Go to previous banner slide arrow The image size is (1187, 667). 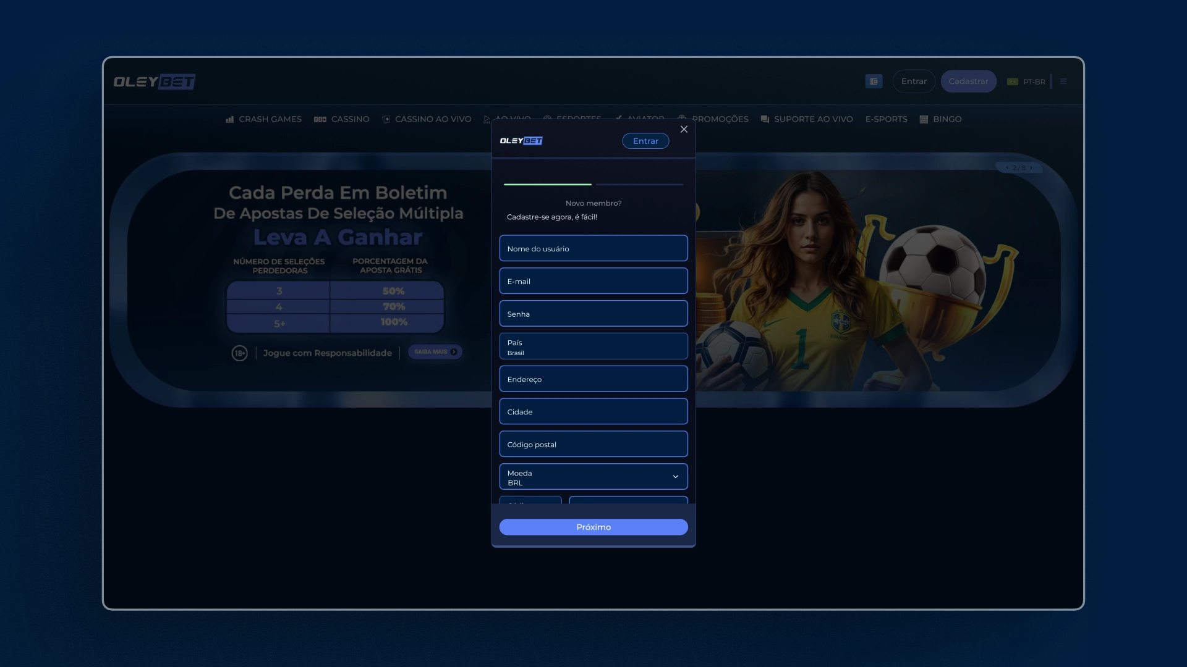[1007, 168]
